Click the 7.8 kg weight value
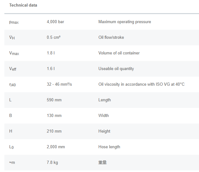199x172 pixels. (52, 163)
